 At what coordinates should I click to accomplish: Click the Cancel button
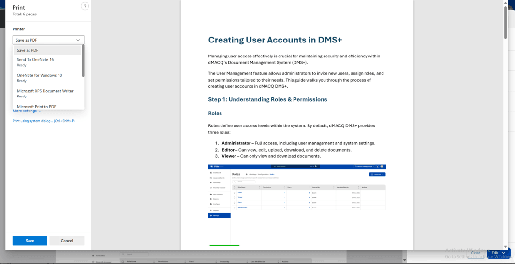(x=67, y=241)
